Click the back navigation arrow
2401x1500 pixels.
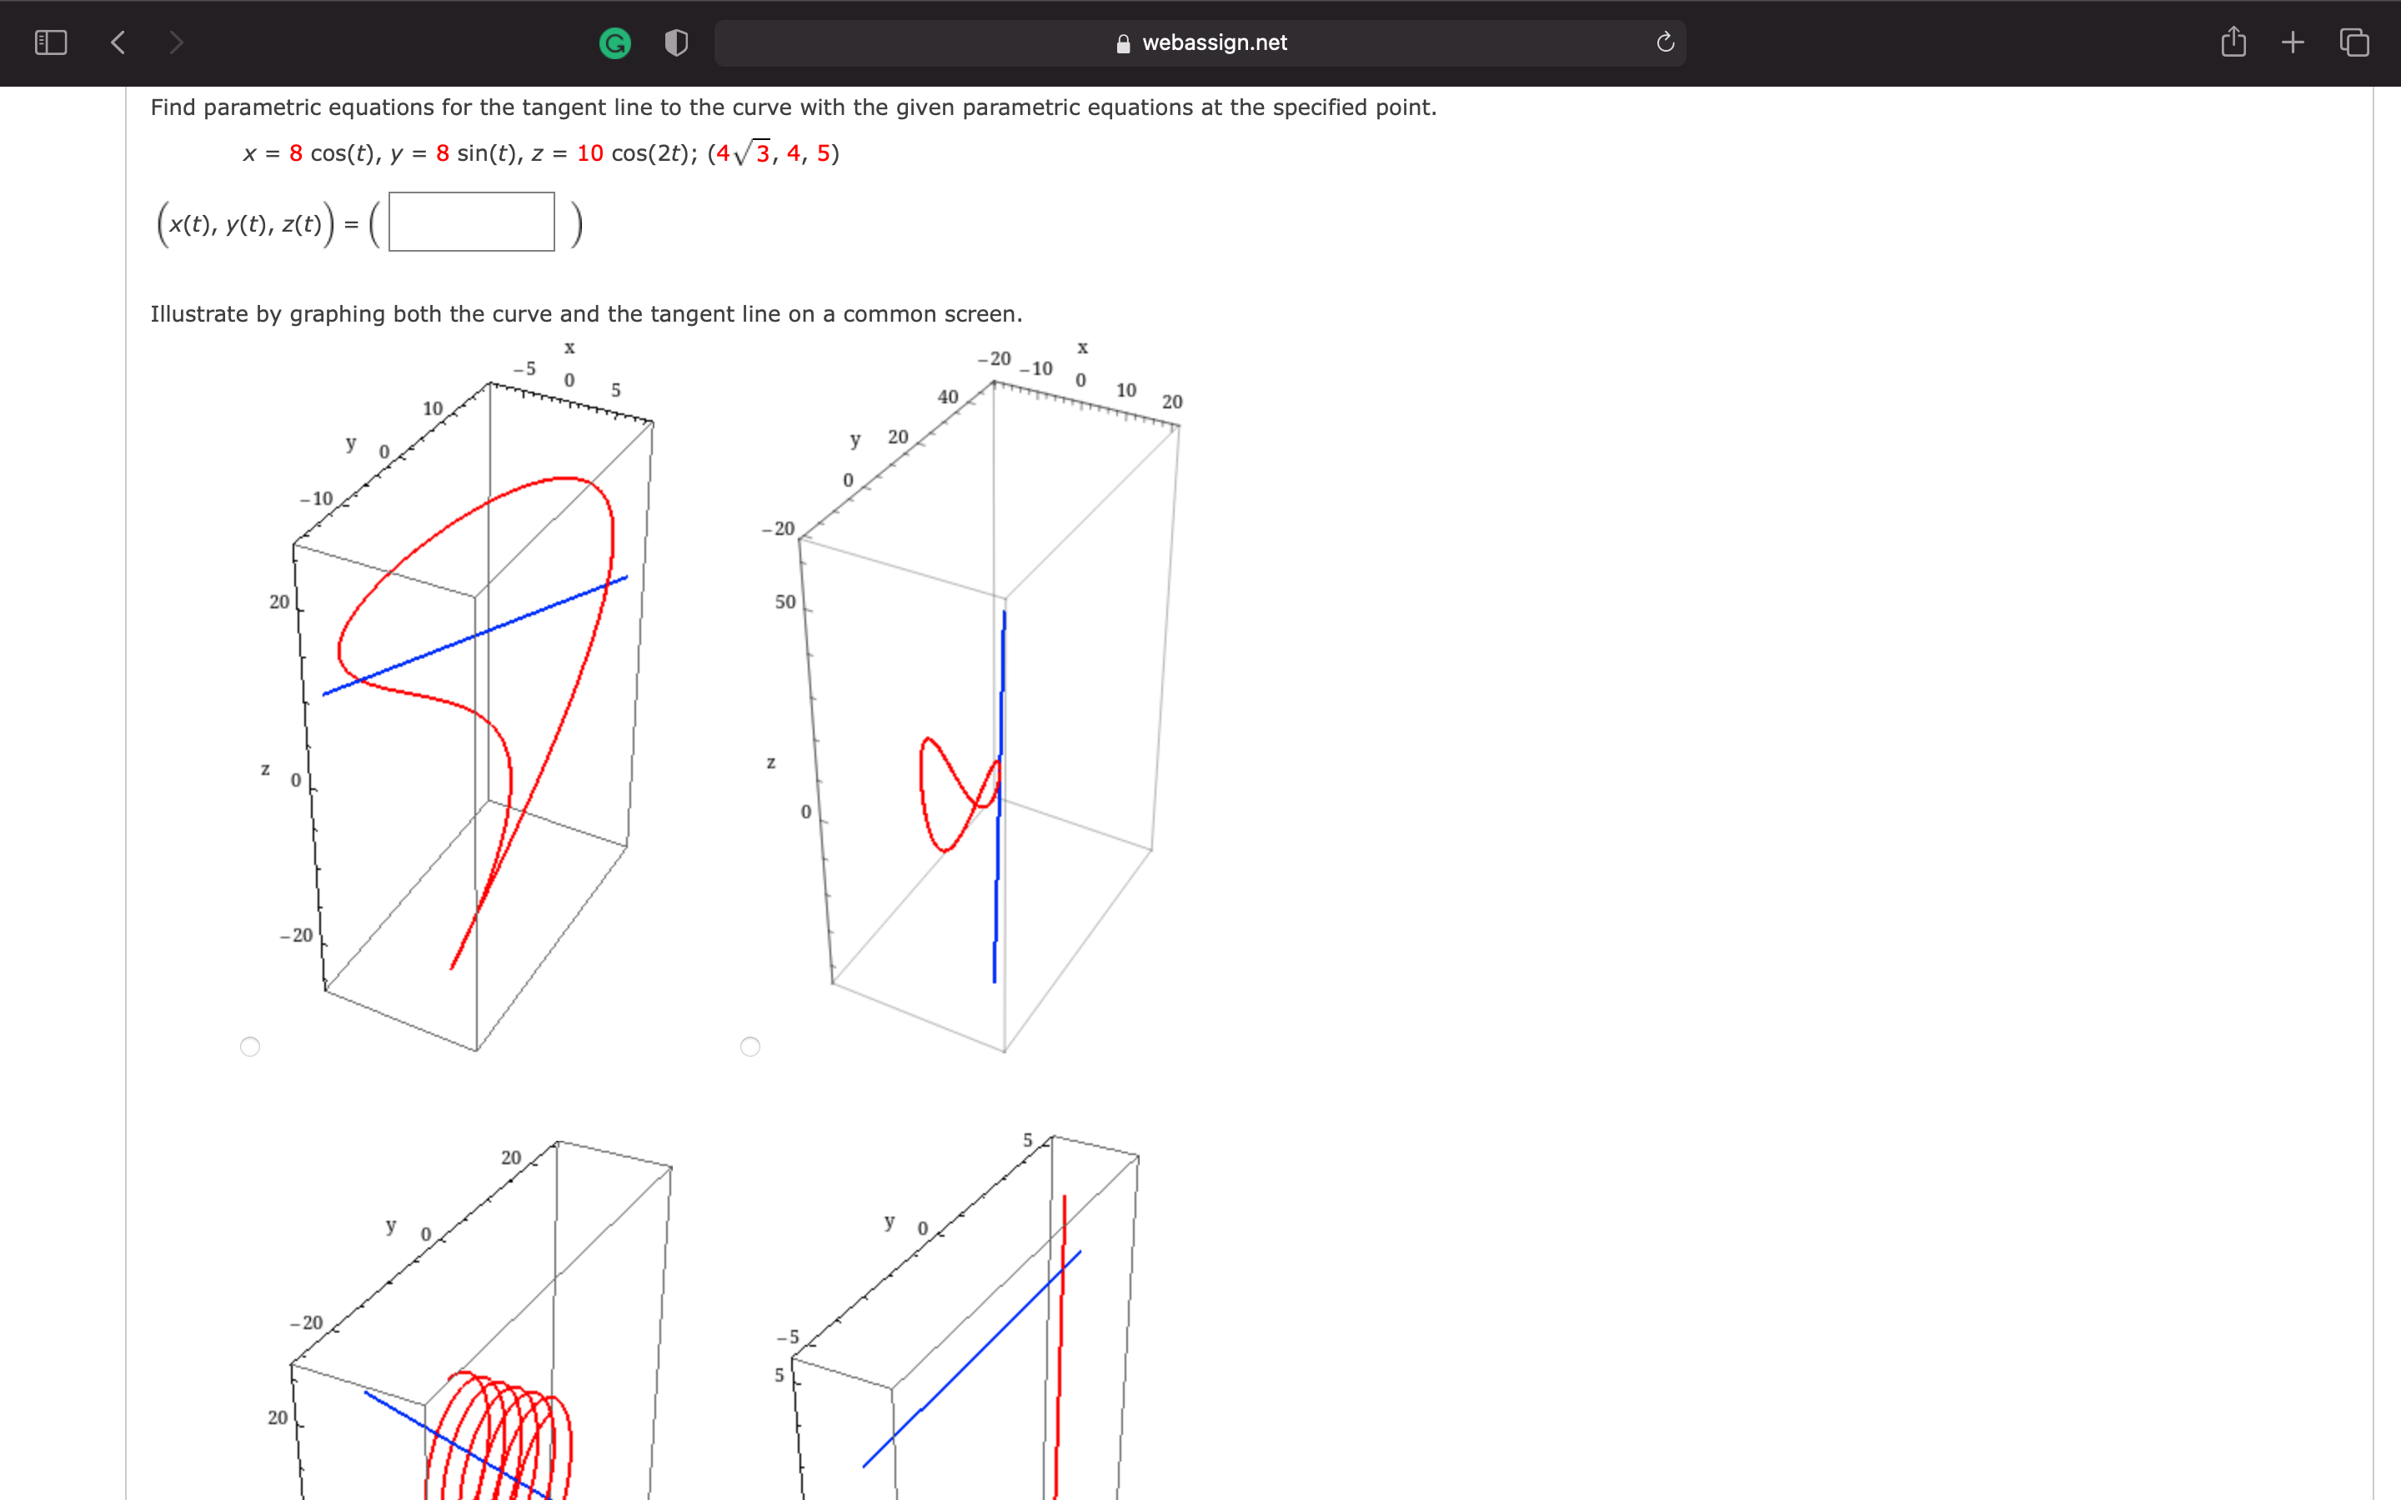click(x=117, y=42)
